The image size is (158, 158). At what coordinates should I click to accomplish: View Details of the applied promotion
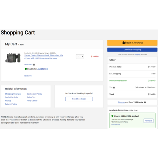pos(116,125)
